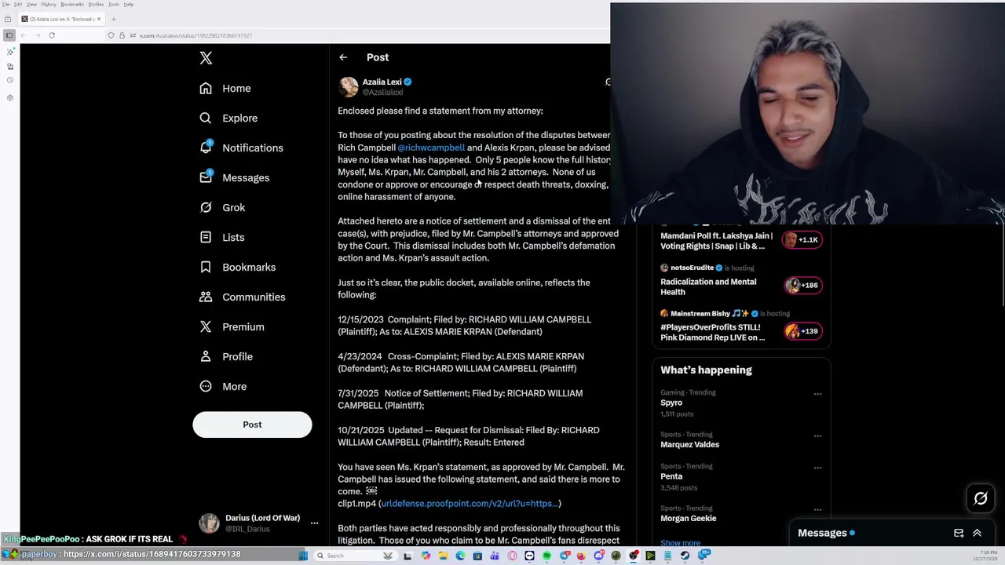Open Steam from taskbar
The height and width of the screenshot is (565, 1005).
pyautogui.click(x=685, y=556)
